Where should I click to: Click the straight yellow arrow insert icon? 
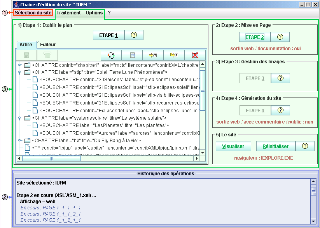pyautogui.click(x=153, y=55)
